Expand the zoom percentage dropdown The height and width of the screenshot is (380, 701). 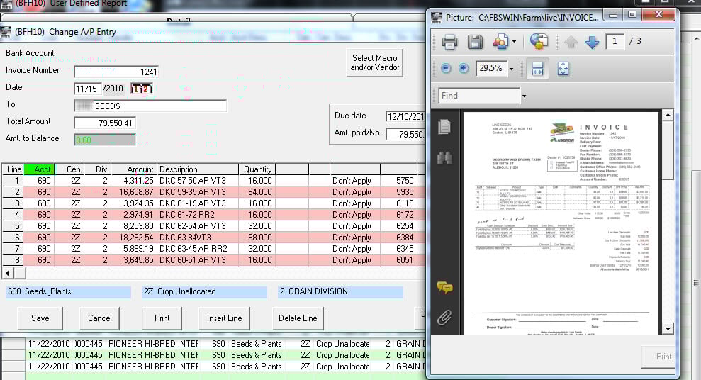pyautogui.click(x=513, y=69)
